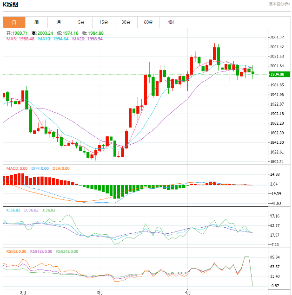Click the MA20: 1998.94 label
Viewport: 292px width, 295px height.
click(87, 39)
